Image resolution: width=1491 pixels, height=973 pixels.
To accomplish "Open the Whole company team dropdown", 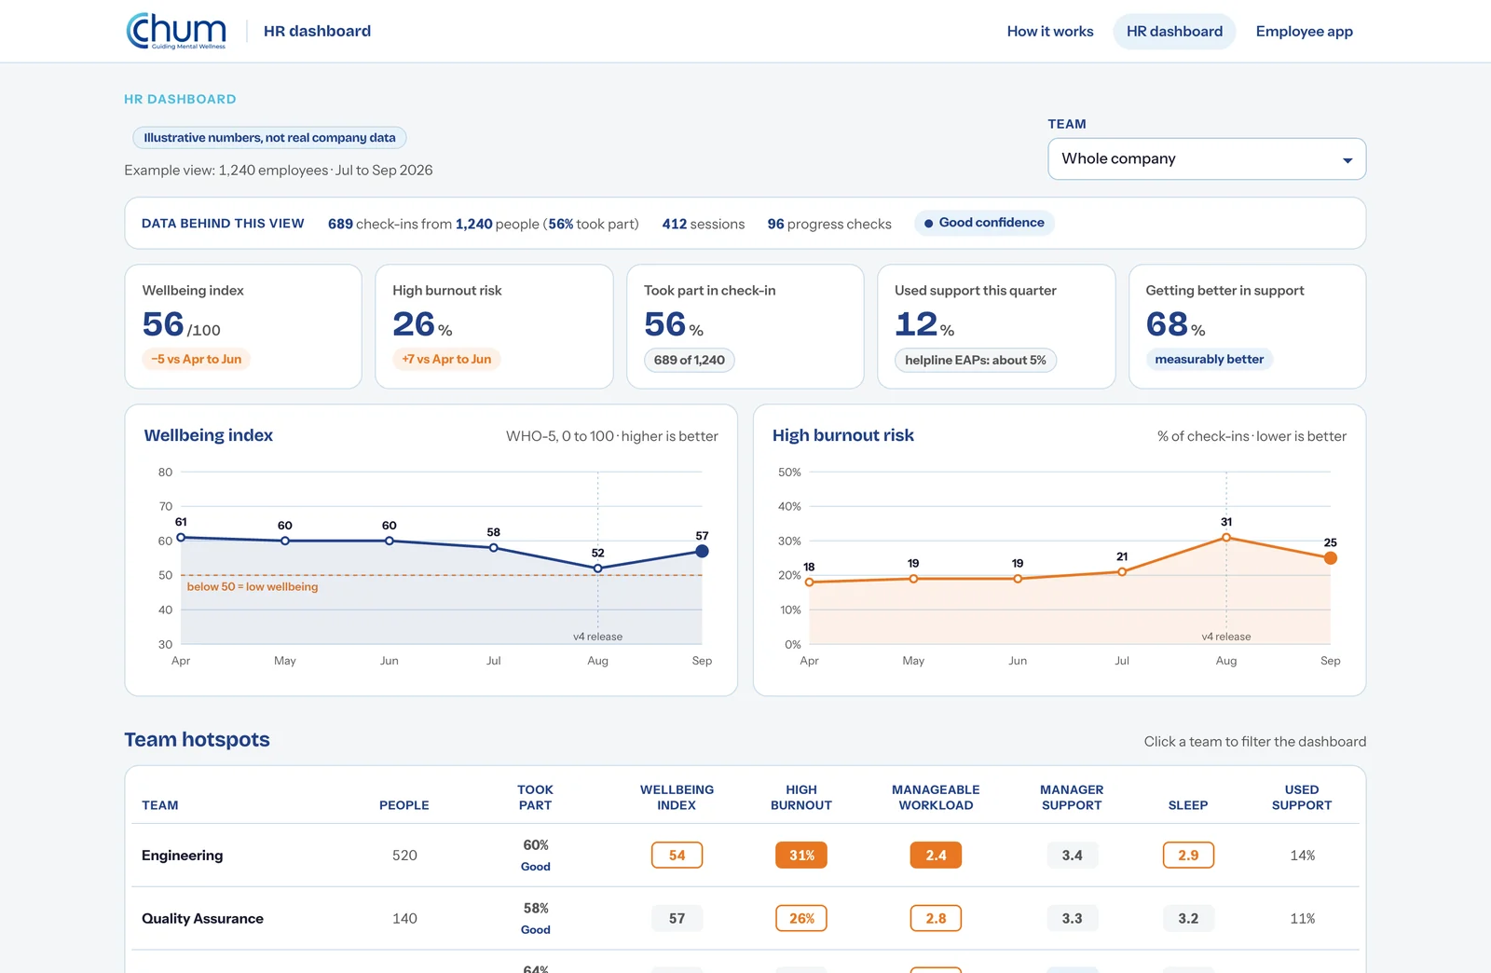I will 1207,158.
